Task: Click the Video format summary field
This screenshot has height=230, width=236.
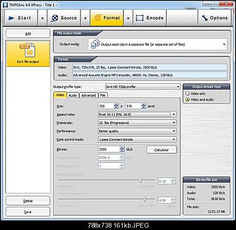Action: click(150, 67)
